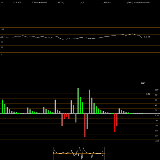Screen dimensions: 160x160
Task: Click the MR label above the histogram
Action: (x=143, y=83)
